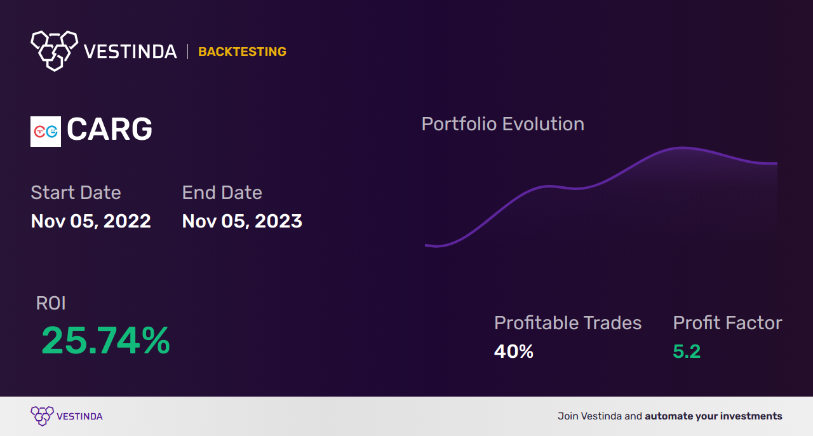Click the 40% profitable trades value
The image size is (813, 436).
coord(514,351)
